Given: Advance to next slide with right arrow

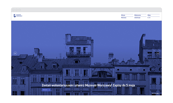Looking at the screenshot, I should 158,53.
